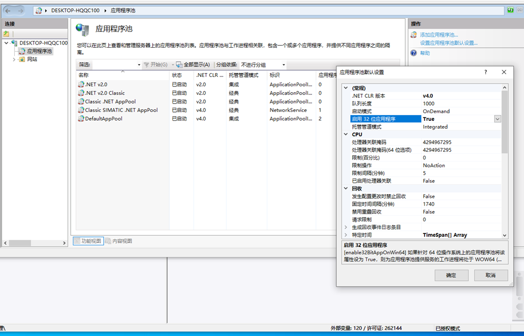Image resolution: width=524 pixels, height=336 pixels.
Task: Click the 网站 folder icon in tree
Action: (x=22, y=60)
